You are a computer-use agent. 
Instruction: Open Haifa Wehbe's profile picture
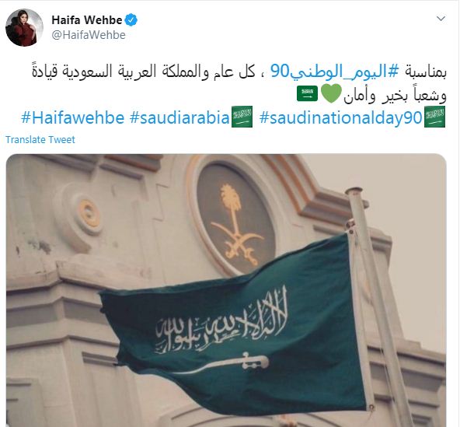(24, 27)
